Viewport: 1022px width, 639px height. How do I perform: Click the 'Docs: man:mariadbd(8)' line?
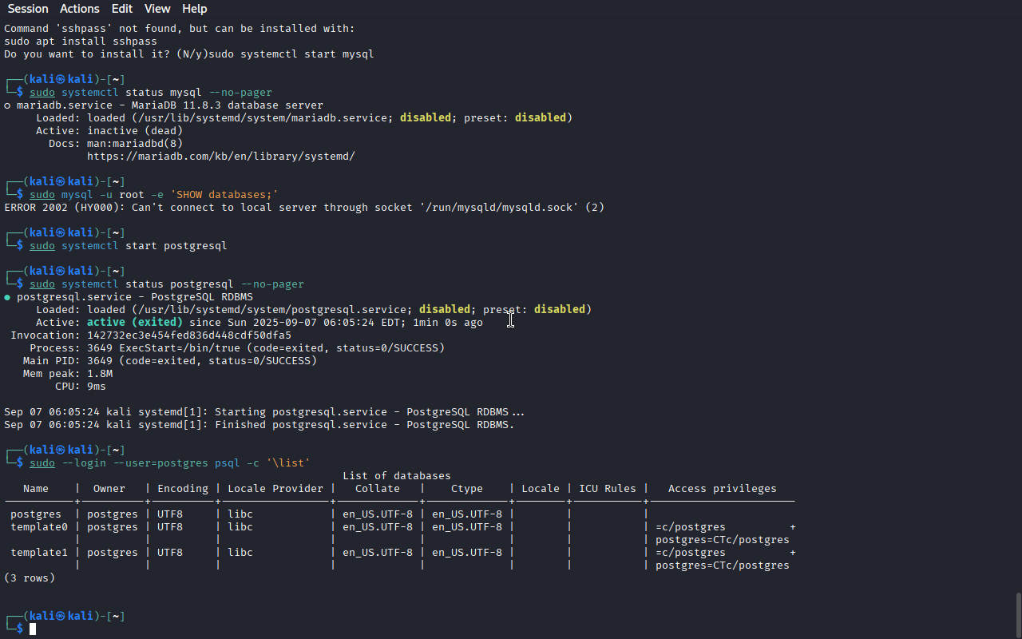[116, 144]
